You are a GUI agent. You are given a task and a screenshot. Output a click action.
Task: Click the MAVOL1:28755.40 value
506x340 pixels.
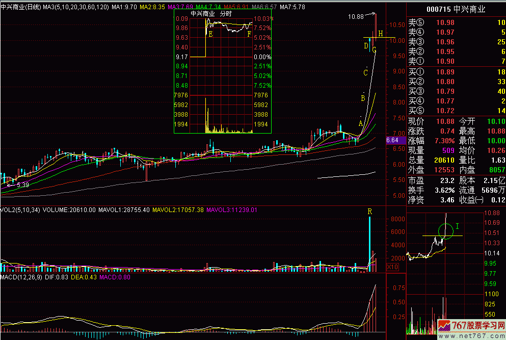(x=124, y=210)
